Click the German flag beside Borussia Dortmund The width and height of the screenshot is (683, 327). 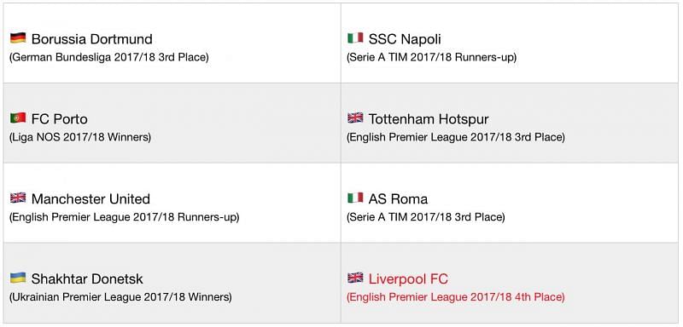[x=18, y=38]
